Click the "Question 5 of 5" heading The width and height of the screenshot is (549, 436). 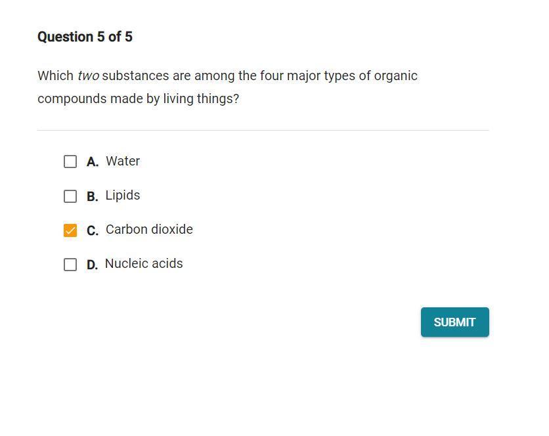(x=85, y=37)
